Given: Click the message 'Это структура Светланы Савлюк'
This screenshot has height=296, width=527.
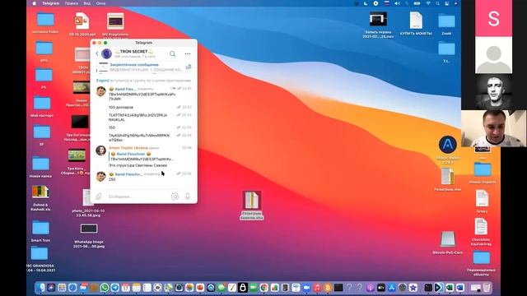Looking at the screenshot, I should (x=138, y=165).
